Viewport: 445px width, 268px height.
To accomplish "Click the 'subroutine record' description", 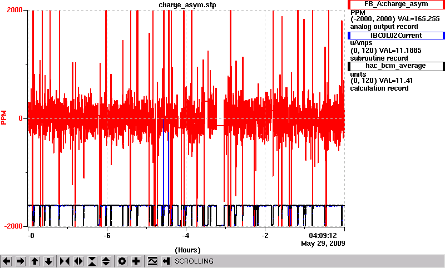I will pyautogui.click(x=379, y=58).
